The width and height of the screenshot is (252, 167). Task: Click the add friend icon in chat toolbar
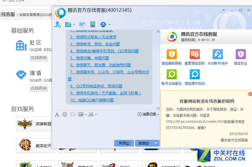57,24
